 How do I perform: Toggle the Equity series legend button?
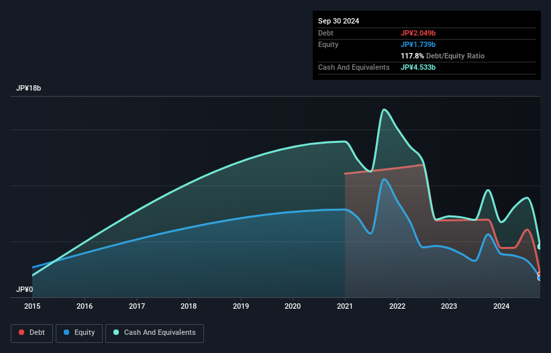point(79,333)
